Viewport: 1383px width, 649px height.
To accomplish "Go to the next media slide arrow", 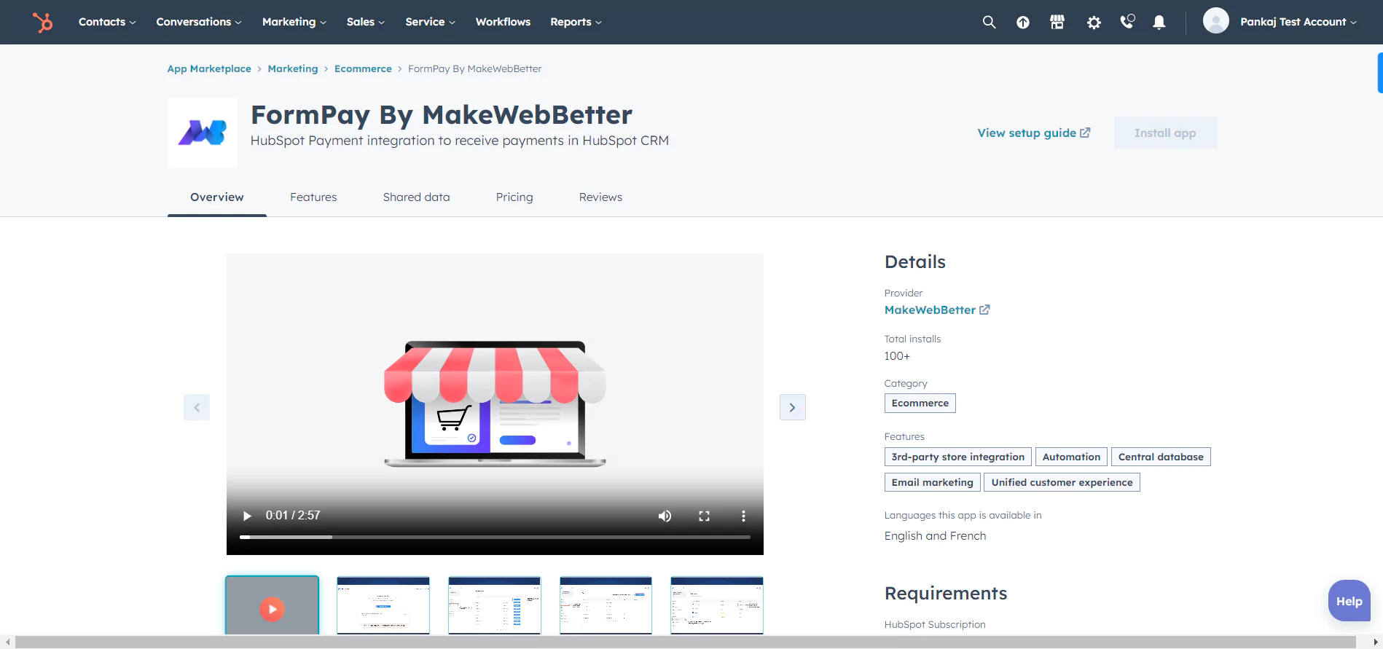I will tap(793, 407).
